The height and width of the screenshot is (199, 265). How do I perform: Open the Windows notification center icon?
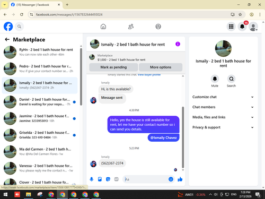(x=258, y=195)
